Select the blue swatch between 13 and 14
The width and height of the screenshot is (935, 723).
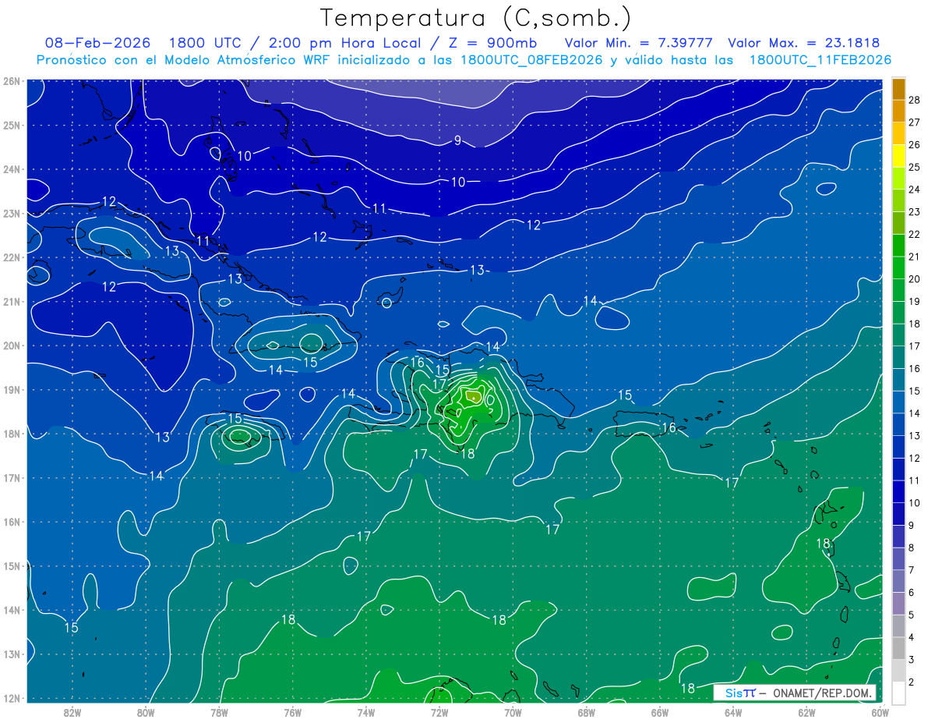point(898,424)
